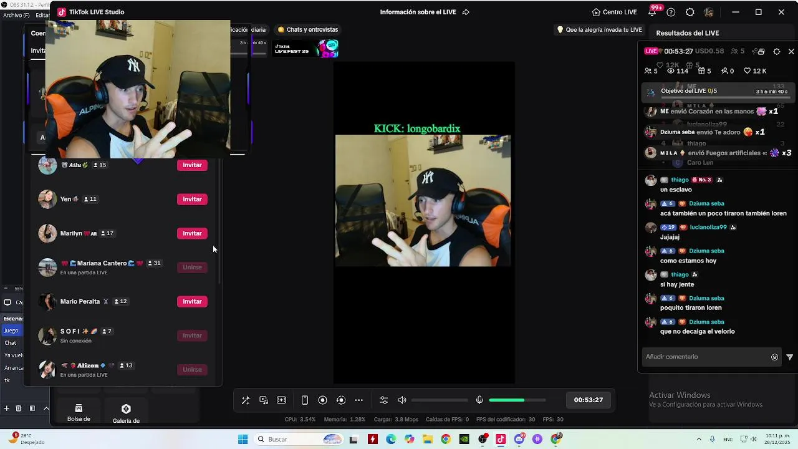The image size is (798, 449).
Task: Open the help question mark icon
Action: coord(671,12)
